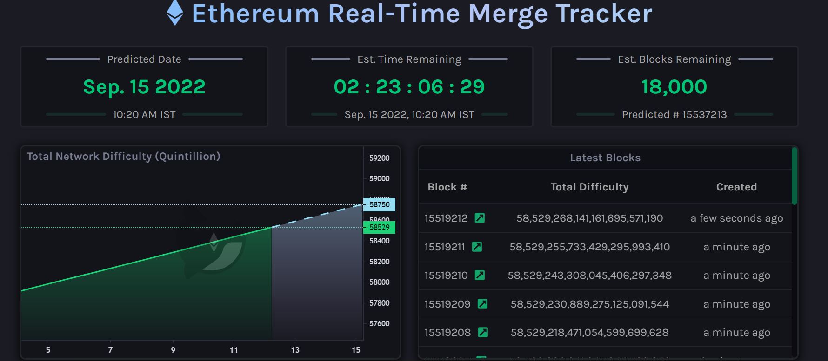The width and height of the screenshot is (828, 361).
Task: Click the 18,000 blocks remaining value
Action: click(x=674, y=86)
